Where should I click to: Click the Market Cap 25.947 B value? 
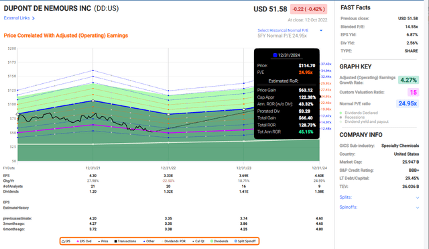click(411, 162)
